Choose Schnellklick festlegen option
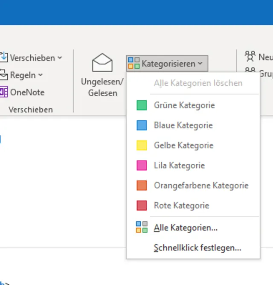 click(x=197, y=248)
